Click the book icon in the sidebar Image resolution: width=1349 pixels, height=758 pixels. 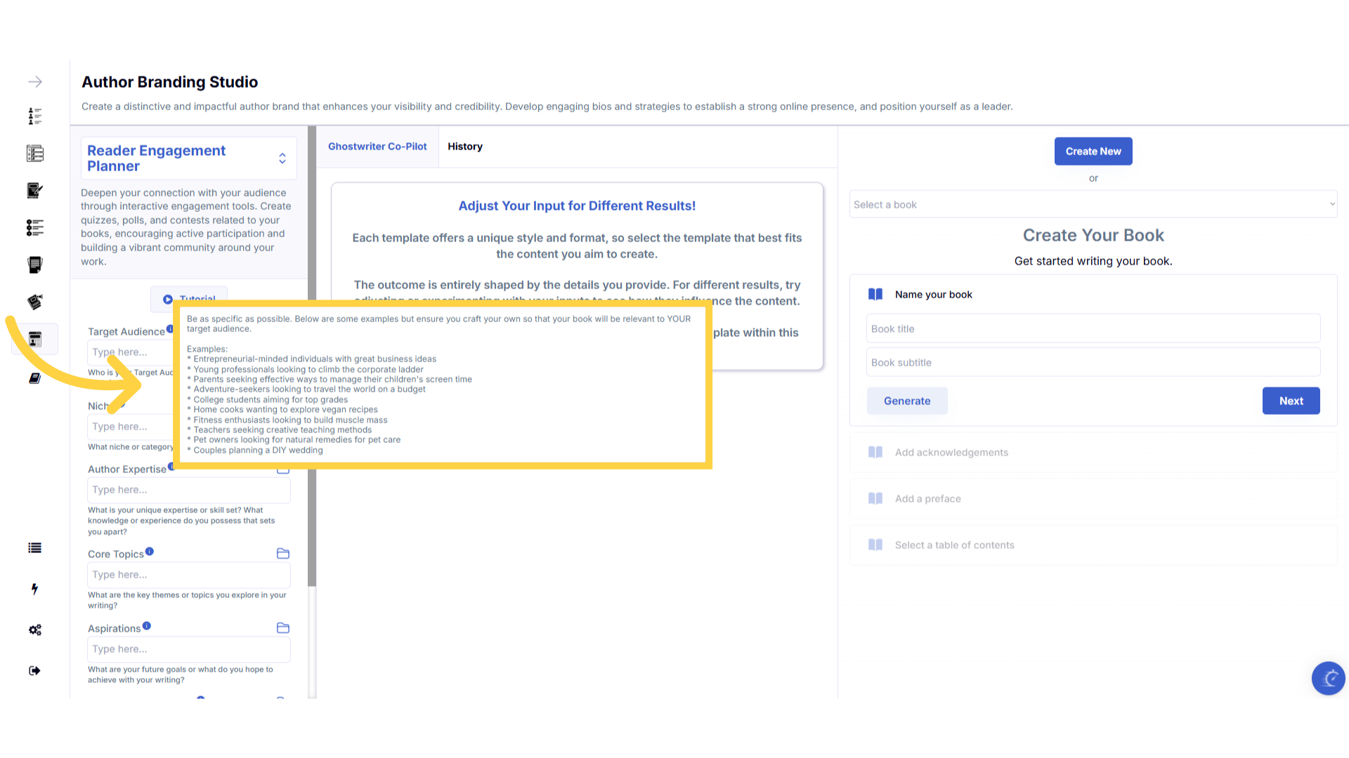[34, 378]
